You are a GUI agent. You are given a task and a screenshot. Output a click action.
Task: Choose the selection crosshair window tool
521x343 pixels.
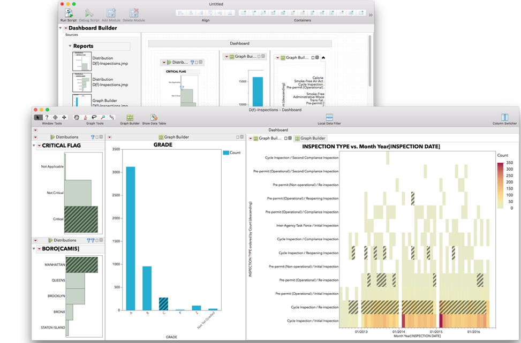(x=56, y=118)
